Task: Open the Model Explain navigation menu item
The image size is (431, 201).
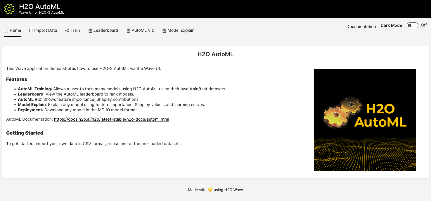Action: click(178, 30)
